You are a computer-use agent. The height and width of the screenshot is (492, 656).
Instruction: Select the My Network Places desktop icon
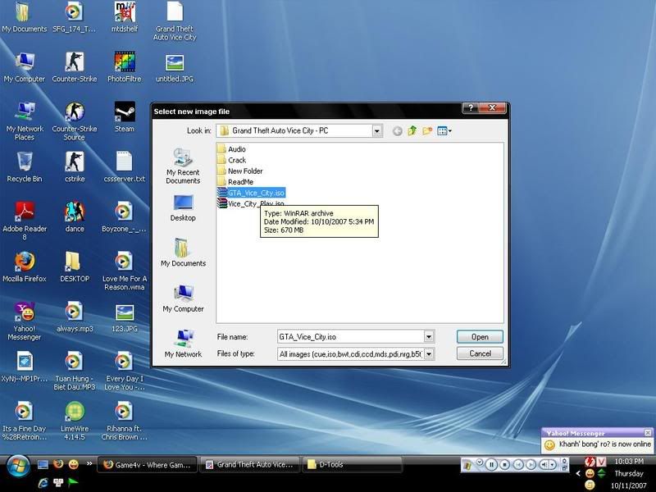click(x=25, y=121)
